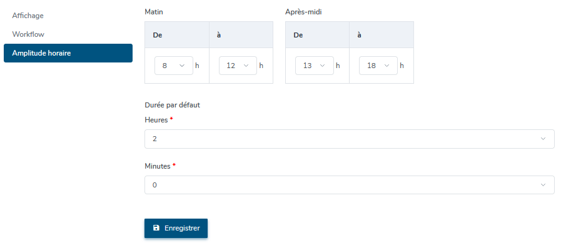Click the chevron beside the Après-midi end value 18
The height and width of the screenshot is (243, 561).
(387, 66)
